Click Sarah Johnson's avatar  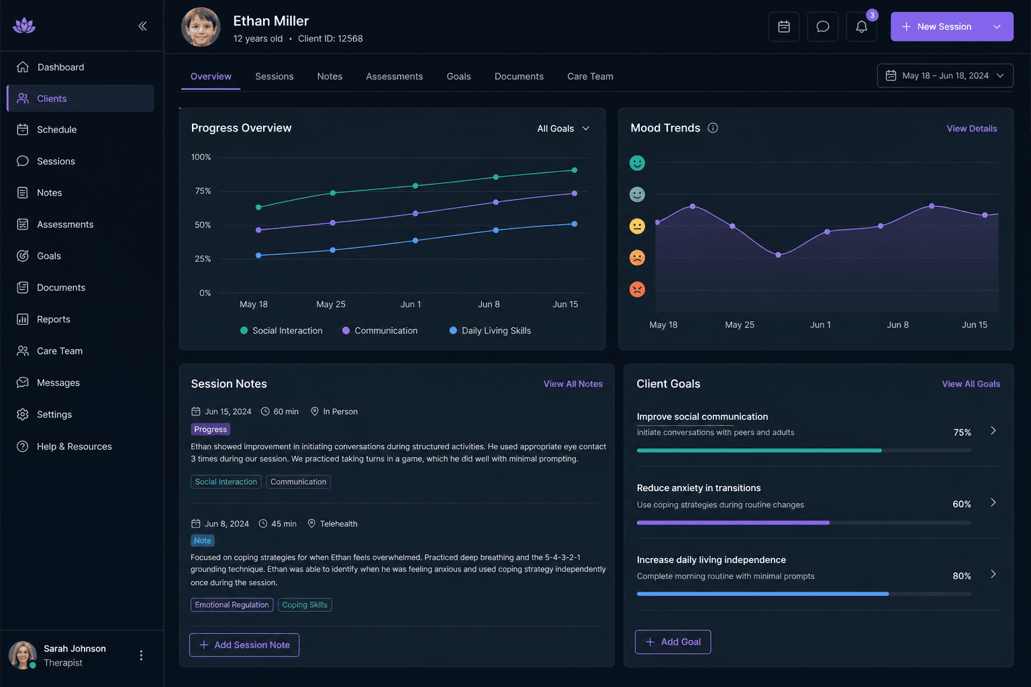tap(22, 655)
